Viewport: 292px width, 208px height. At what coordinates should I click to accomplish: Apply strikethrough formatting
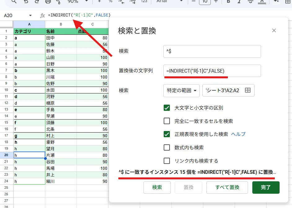(250, 1)
